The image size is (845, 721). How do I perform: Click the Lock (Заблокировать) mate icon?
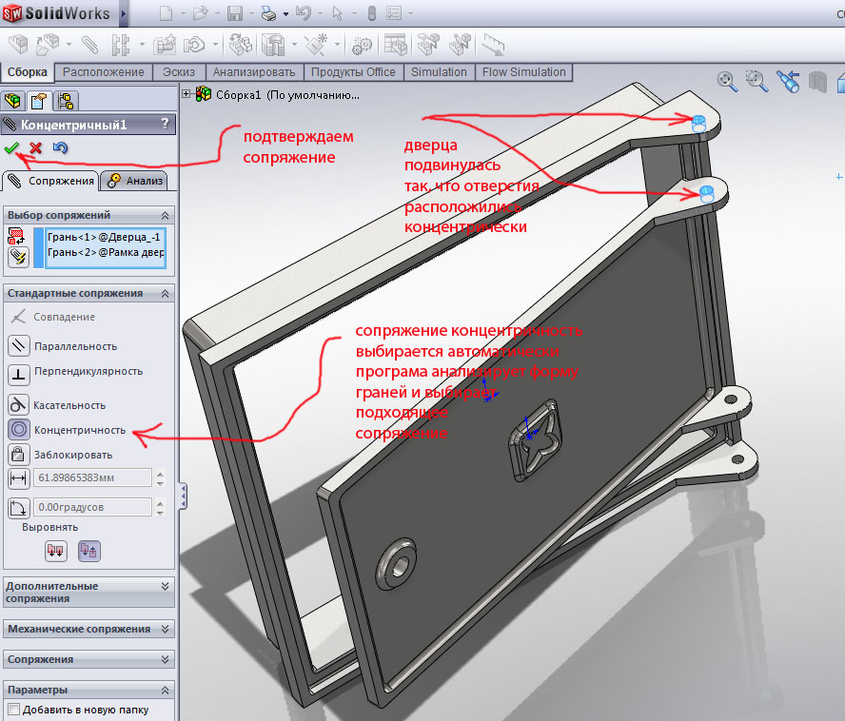click(18, 455)
